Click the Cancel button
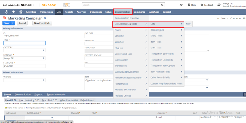 coord(22,23)
